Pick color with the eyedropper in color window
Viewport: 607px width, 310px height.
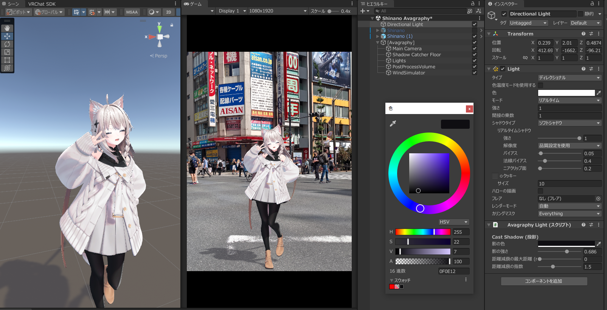tap(393, 123)
